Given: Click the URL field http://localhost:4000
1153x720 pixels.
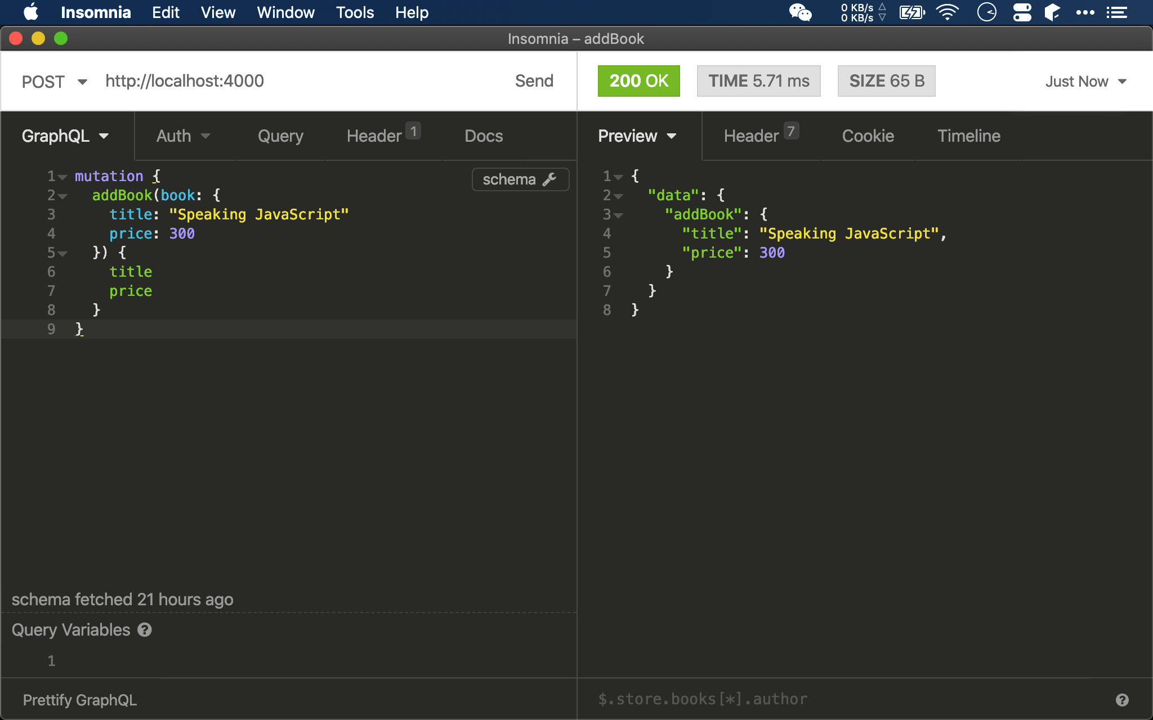Looking at the screenshot, I should coord(185,81).
